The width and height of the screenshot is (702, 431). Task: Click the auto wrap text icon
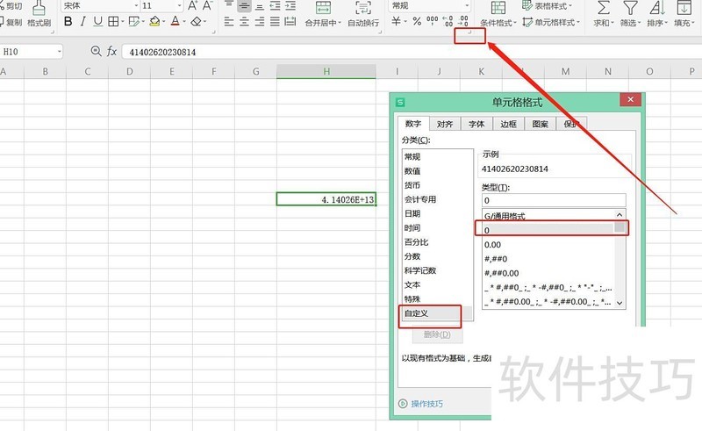point(362,7)
